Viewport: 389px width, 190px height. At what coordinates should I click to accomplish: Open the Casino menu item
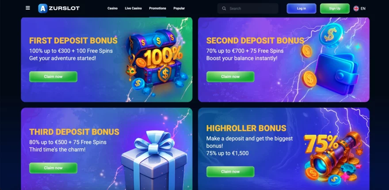click(x=112, y=8)
